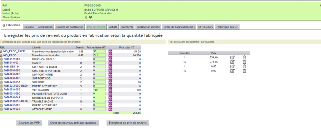The width and height of the screenshot is (321, 131).
Task: Click the unit price field for SUPPORT
Action: 99,82
